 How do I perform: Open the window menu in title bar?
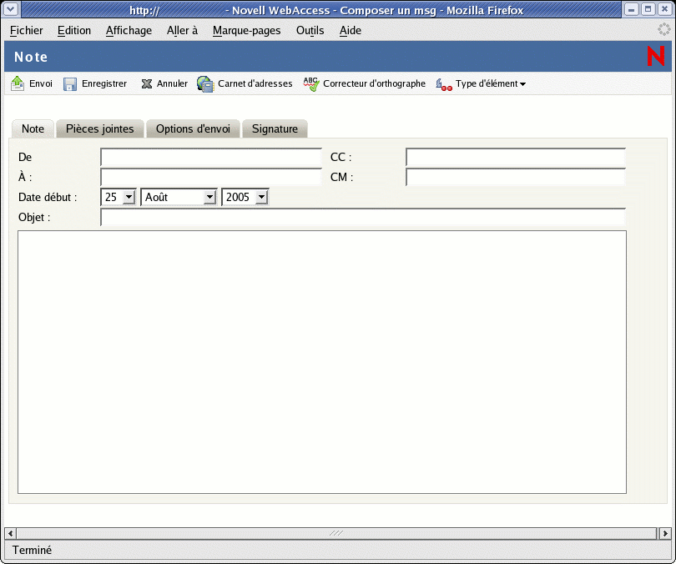10,8
